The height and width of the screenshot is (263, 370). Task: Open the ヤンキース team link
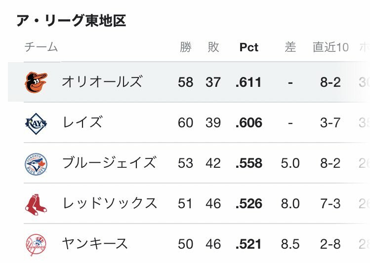coord(95,244)
